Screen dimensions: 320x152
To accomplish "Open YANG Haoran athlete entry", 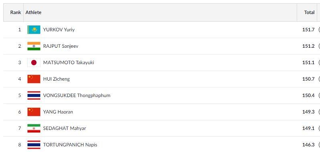I will point(58,112).
